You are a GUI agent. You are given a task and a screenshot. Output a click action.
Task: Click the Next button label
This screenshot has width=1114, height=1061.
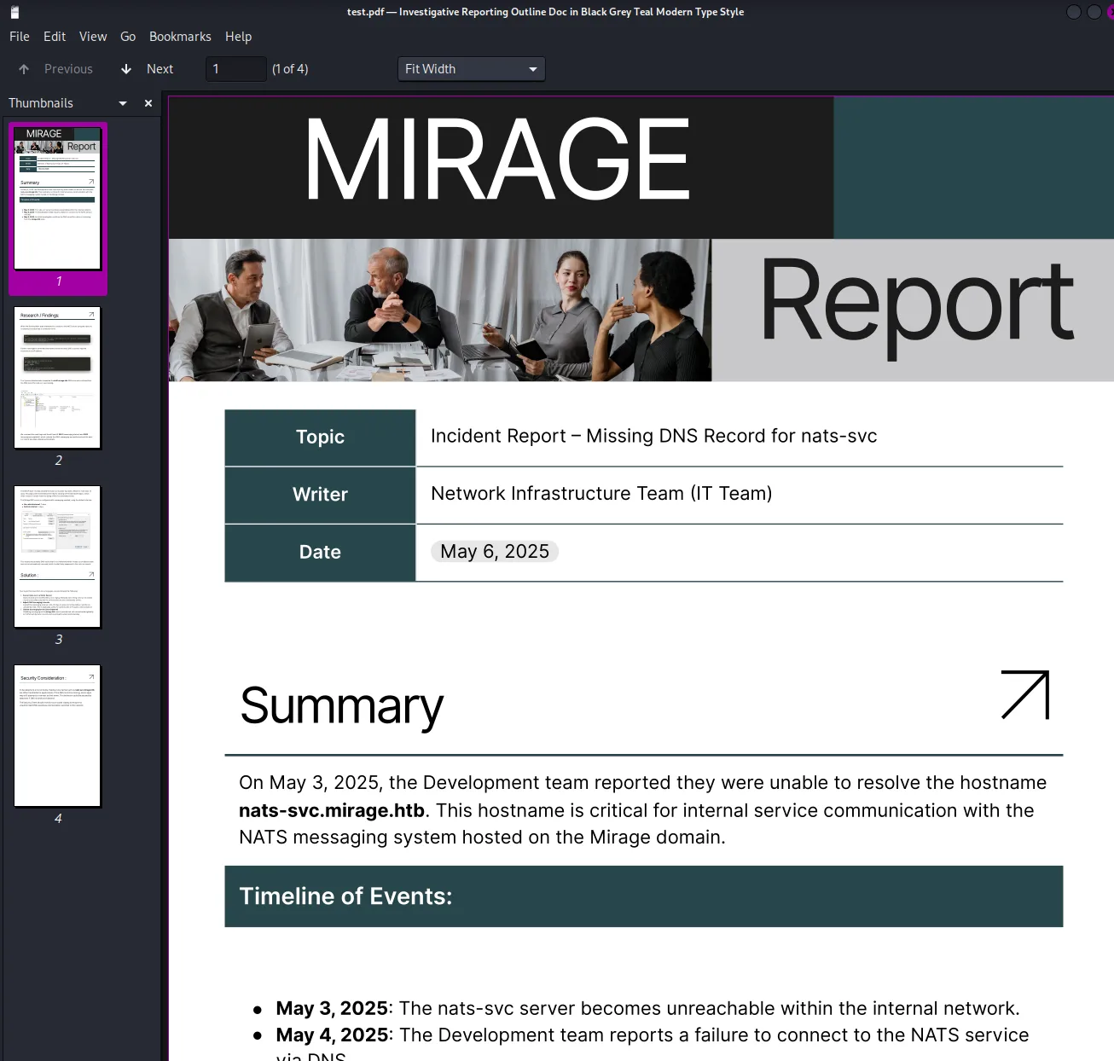(x=160, y=69)
